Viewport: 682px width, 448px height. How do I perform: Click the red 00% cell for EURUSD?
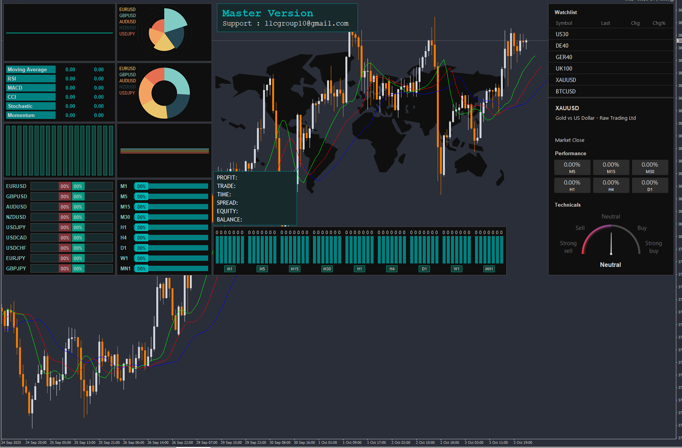(x=65, y=186)
